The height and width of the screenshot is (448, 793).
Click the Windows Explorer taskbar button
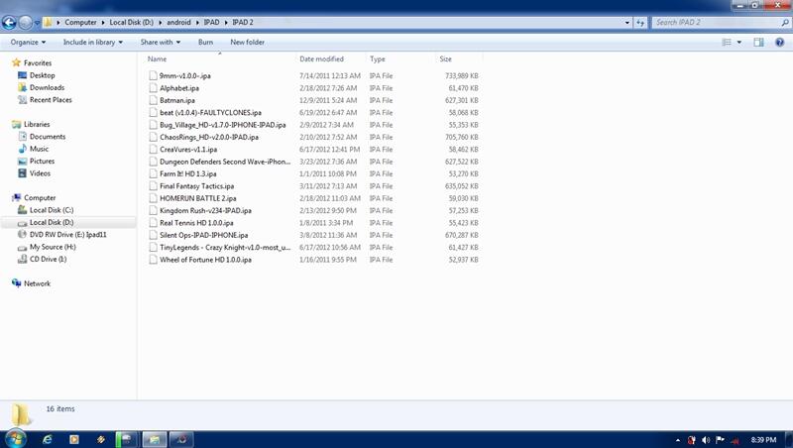click(155, 439)
